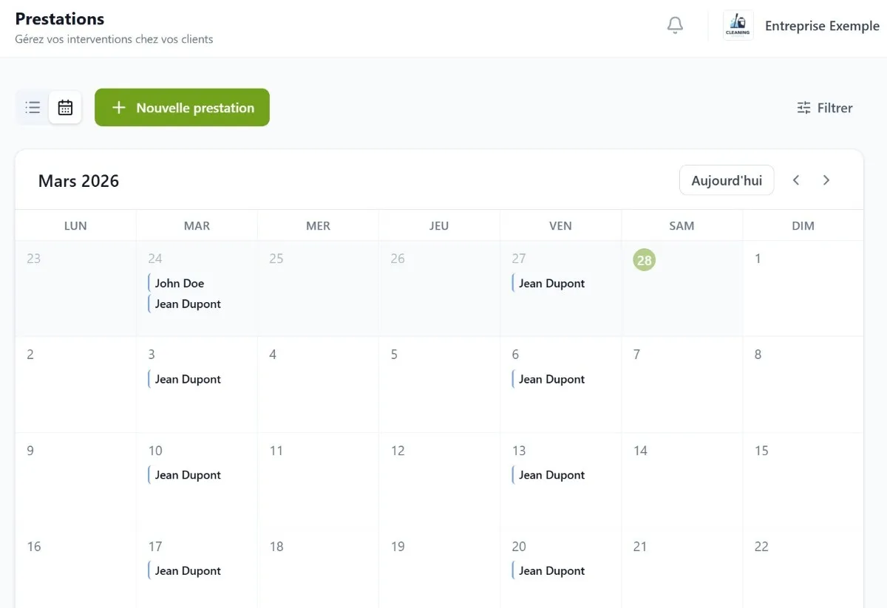Select the highlighted date 28

point(644,259)
